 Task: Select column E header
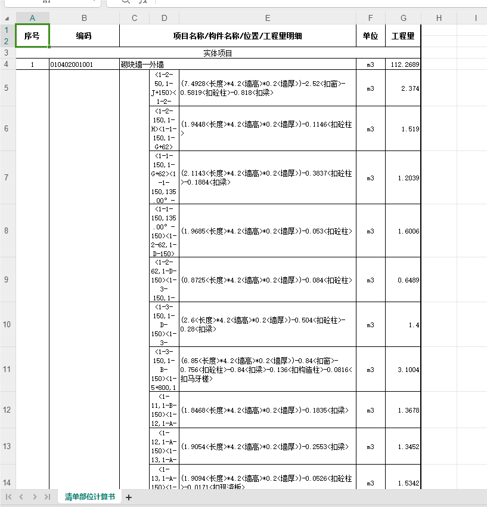tap(268, 18)
